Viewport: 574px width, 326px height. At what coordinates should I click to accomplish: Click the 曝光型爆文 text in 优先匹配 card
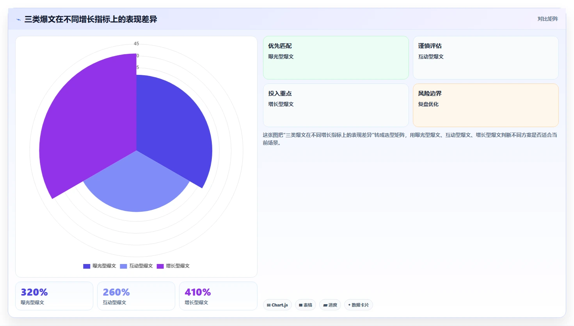281,57
